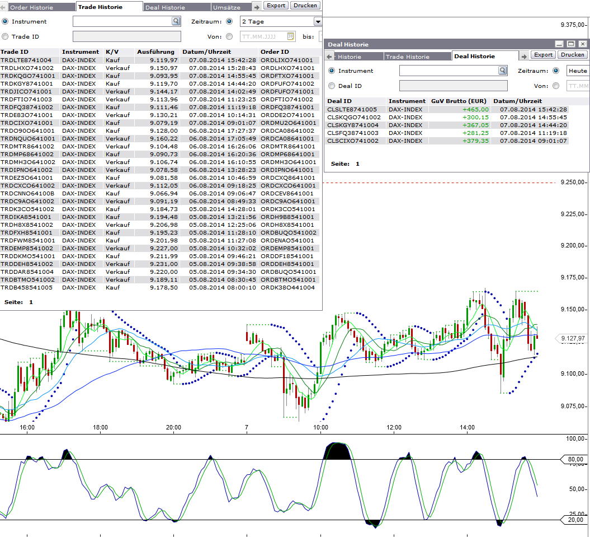Click Export button in Deal Historie window
Image resolution: width=590 pixels, height=537 pixels.
544,55
